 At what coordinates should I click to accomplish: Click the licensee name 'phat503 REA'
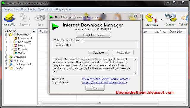click(x=64, y=45)
